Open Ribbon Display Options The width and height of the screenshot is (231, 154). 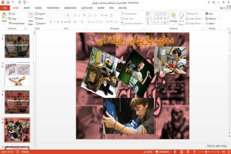pos(214,3)
